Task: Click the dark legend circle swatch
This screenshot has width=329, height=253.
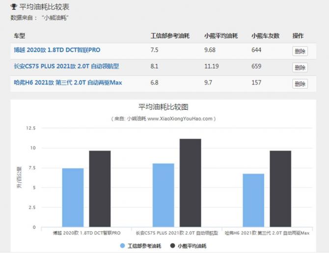Action: (x=172, y=246)
